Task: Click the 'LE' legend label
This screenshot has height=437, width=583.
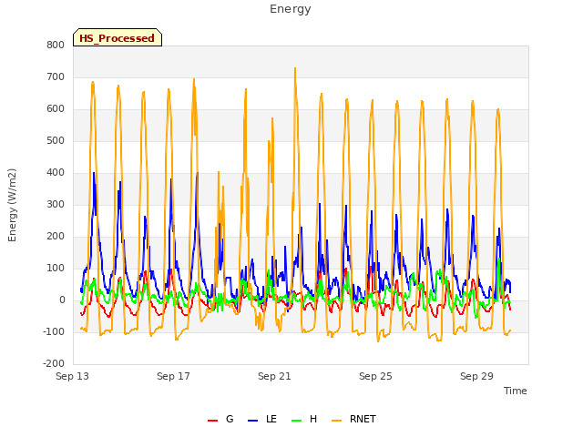Action: pyautogui.click(x=271, y=419)
